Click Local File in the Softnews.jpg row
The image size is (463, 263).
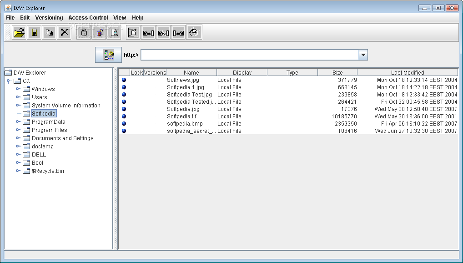tap(229, 80)
